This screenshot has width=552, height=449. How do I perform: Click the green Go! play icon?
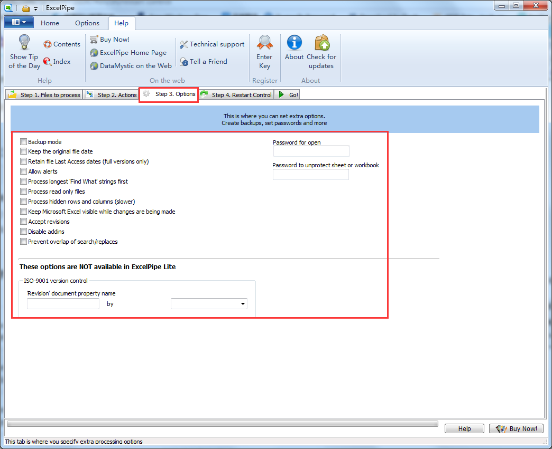tap(281, 94)
